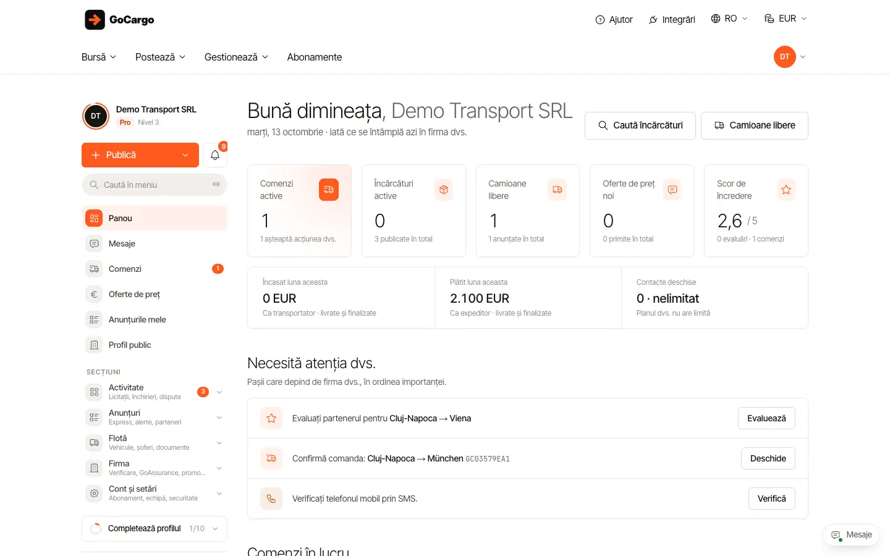Image resolution: width=890 pixels, height=556 pixels.
Task: Click the Ajutor help icon
Action: (x=600, y=20)
